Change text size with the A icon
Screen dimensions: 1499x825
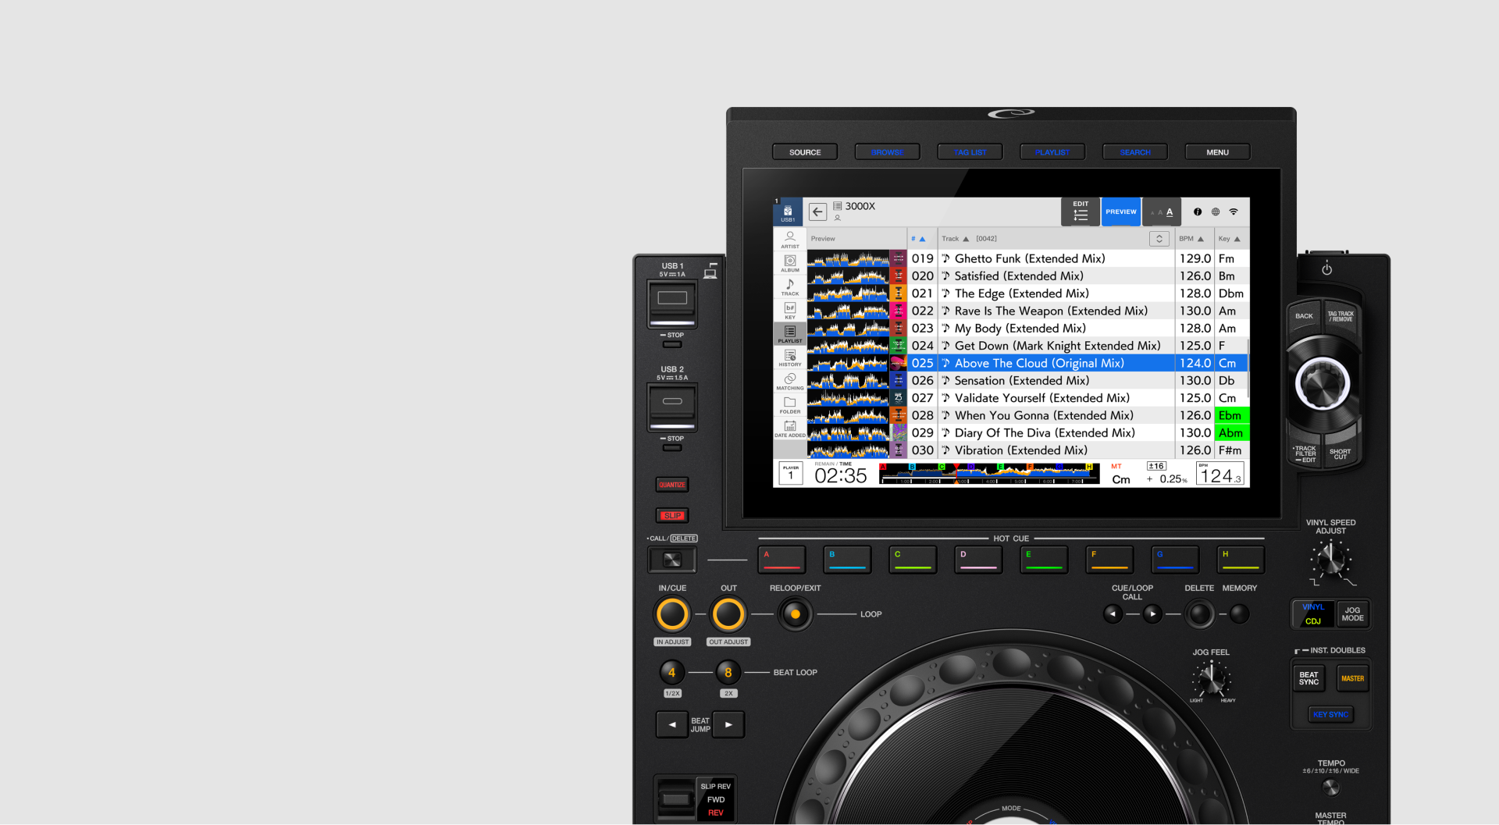(1162, 212)
